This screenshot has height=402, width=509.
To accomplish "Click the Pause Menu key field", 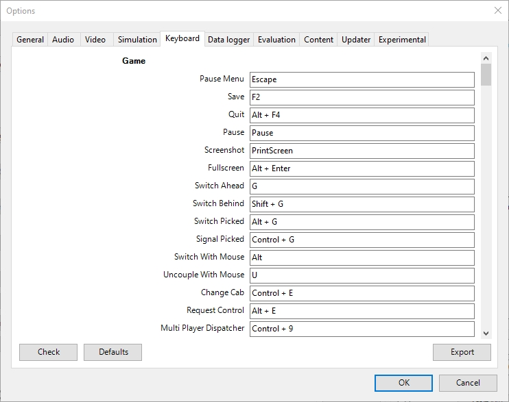I will pos(362,79).
